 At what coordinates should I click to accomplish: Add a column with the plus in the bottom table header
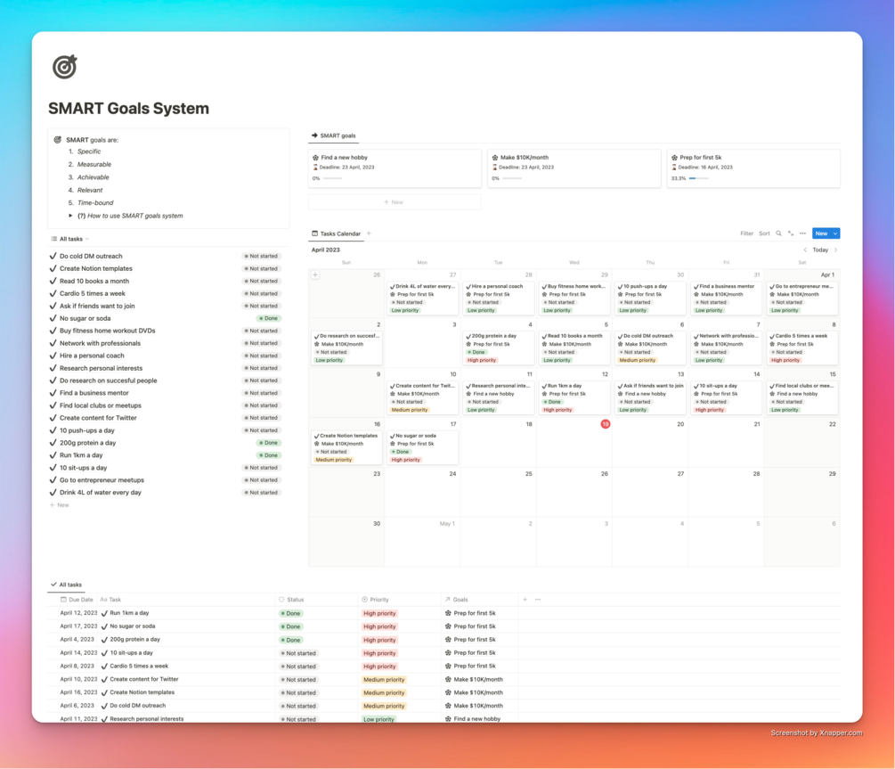pyautogui.click(x=525, y=600)
